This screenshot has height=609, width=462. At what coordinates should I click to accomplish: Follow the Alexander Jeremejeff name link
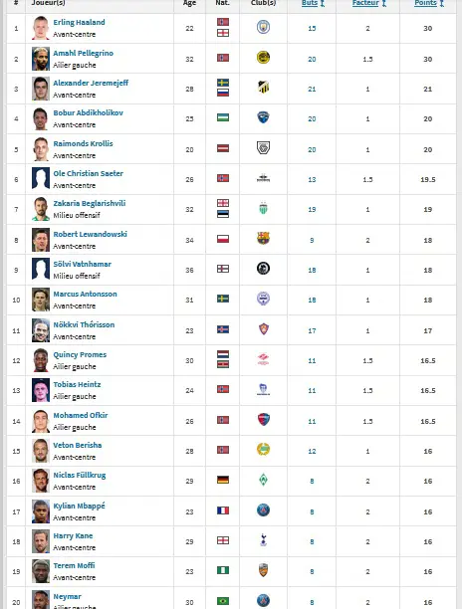tap(91, 83)
